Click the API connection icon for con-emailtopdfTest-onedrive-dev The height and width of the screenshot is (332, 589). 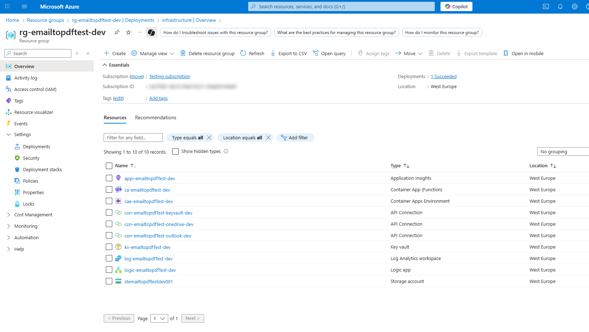(118, 224)
